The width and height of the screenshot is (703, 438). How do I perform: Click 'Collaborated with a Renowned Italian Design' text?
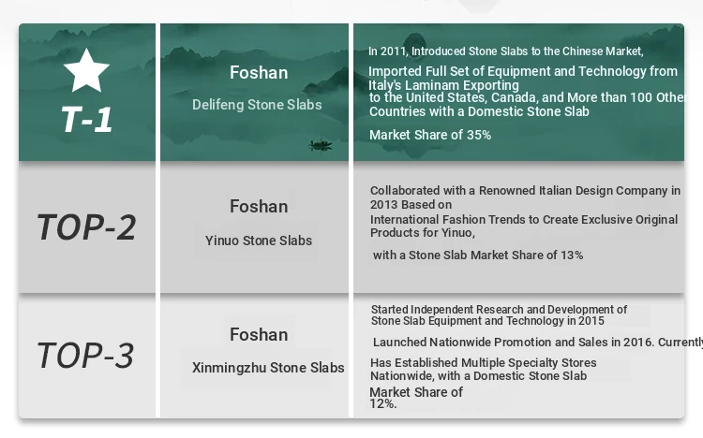tap(525, 190)
